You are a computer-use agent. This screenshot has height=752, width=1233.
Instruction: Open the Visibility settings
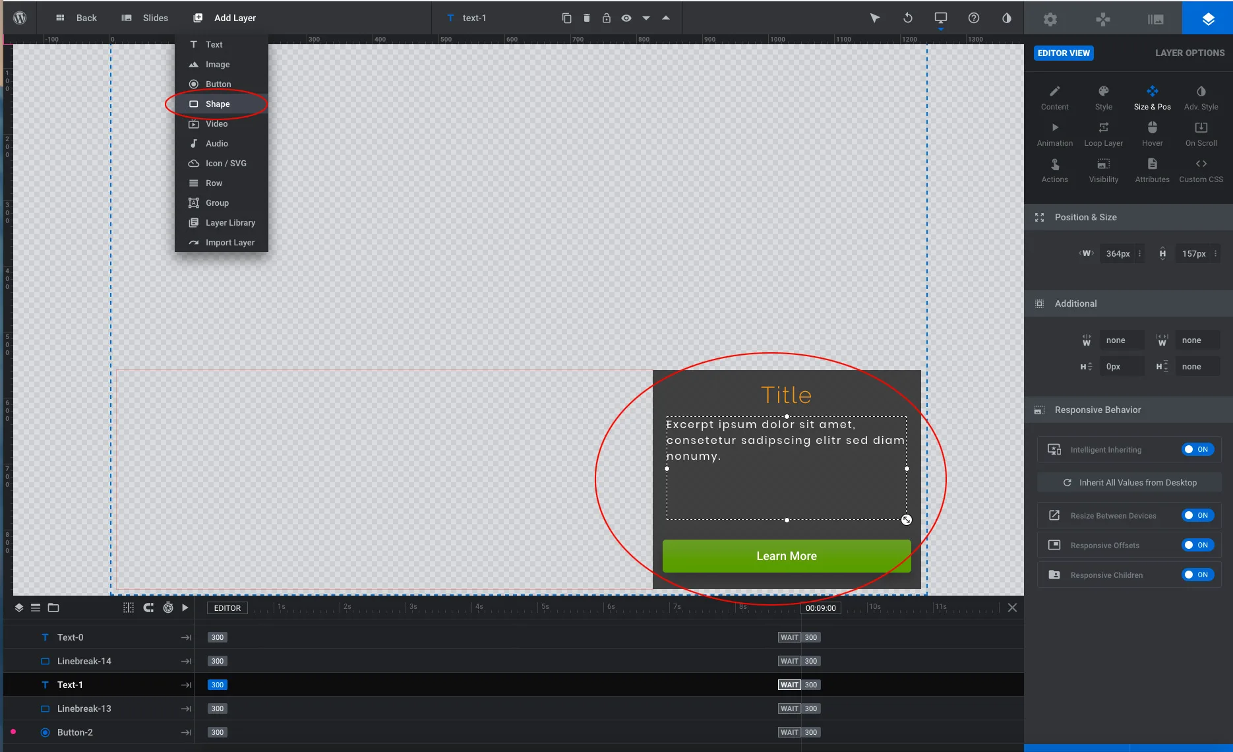(1103, 170)
